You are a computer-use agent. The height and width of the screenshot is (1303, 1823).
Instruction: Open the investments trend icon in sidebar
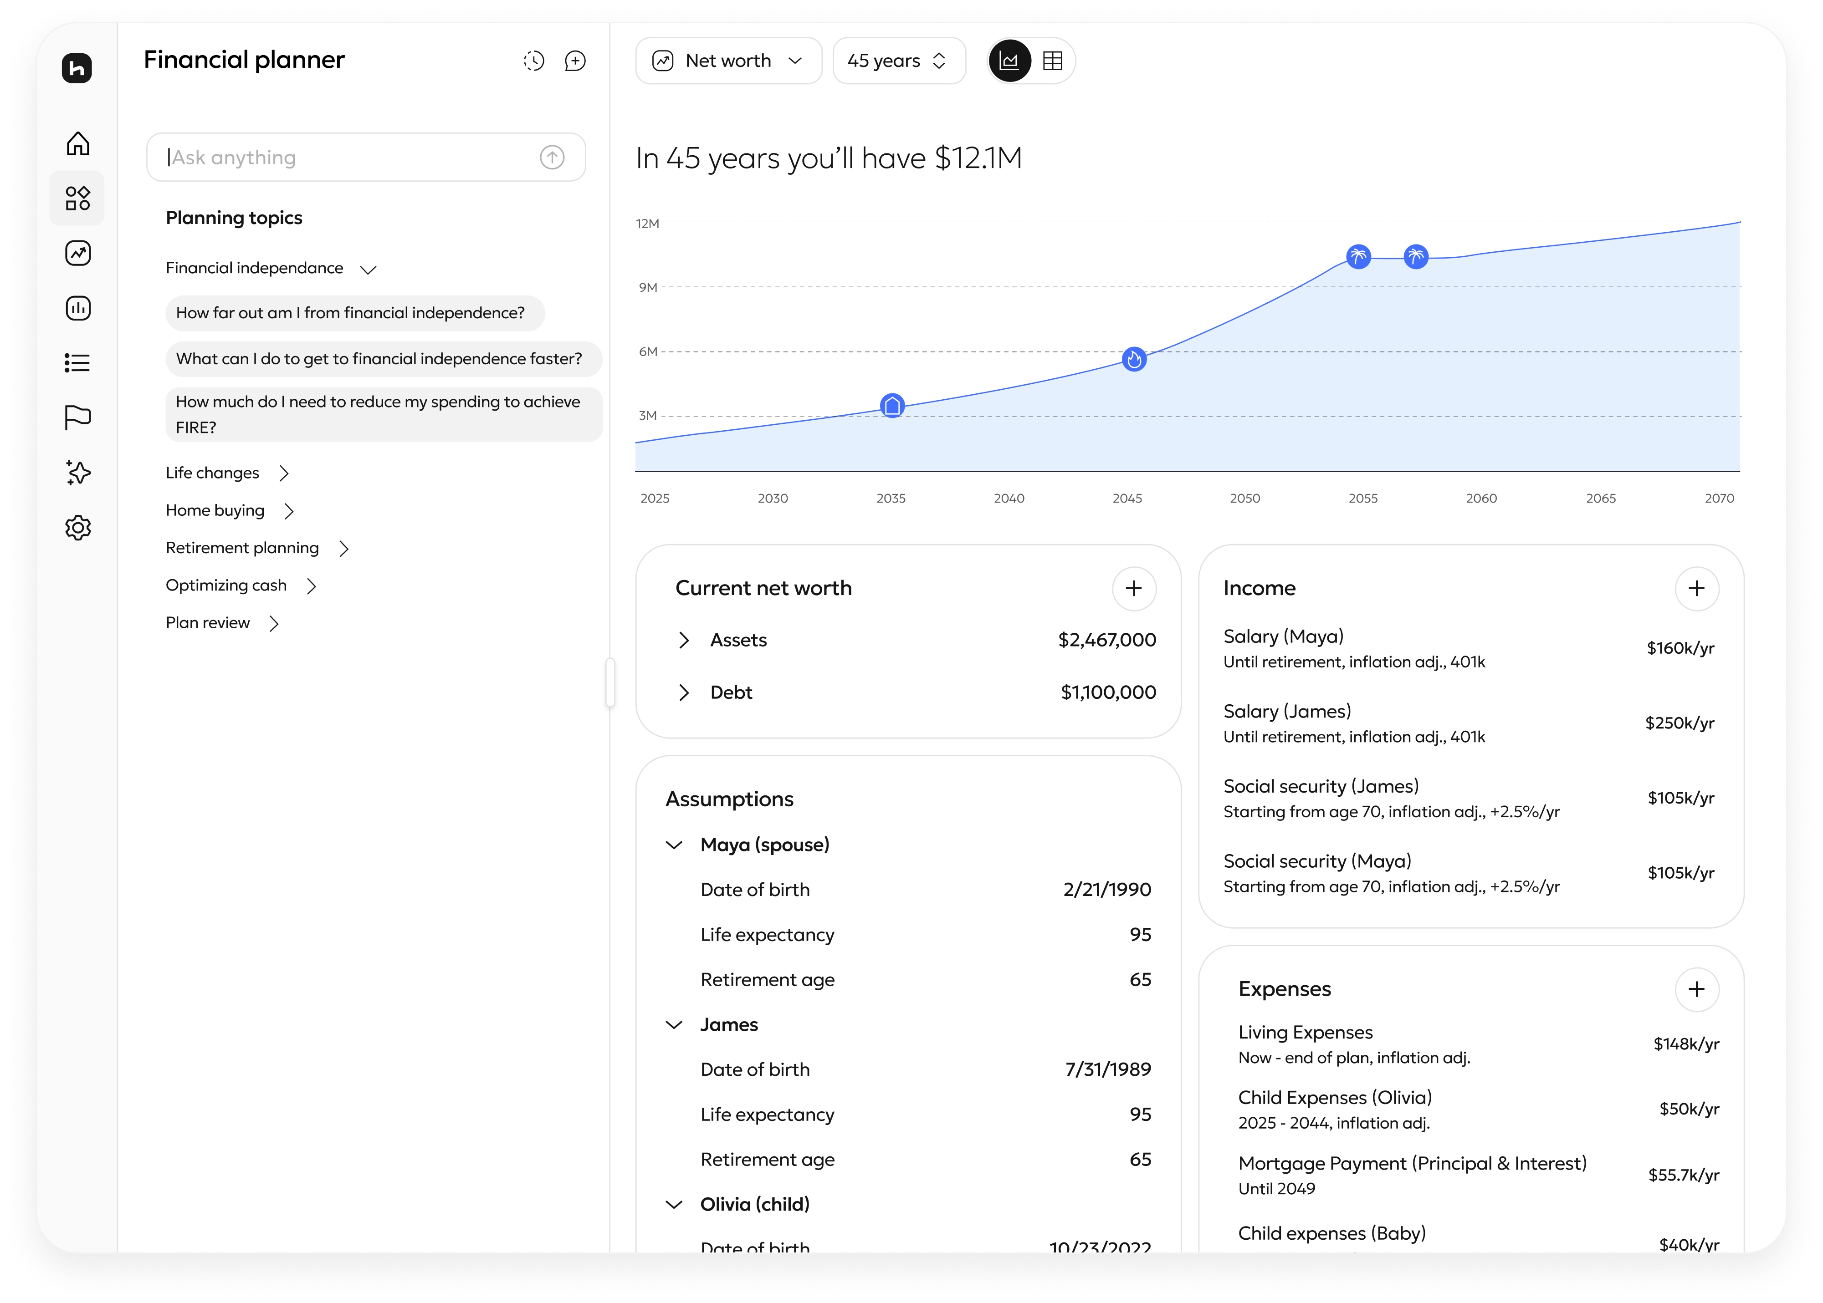(x=77, y=253)
